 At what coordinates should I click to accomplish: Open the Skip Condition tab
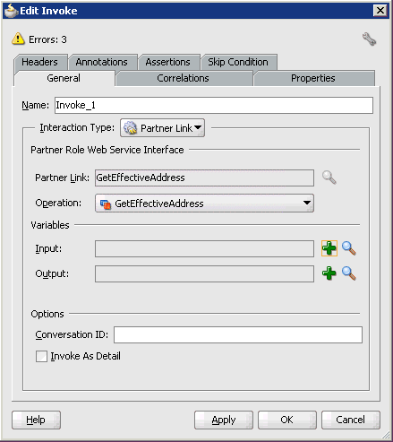[238, 62]
